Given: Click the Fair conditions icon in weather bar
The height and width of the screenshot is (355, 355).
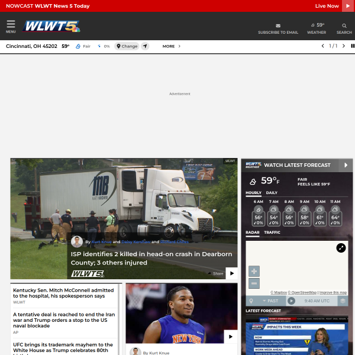Looking at the screenshot, I should pyautogui.click(x=78, y=46).
